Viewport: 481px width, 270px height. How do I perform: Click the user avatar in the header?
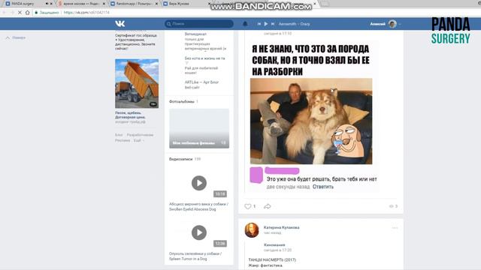(392, 24)
